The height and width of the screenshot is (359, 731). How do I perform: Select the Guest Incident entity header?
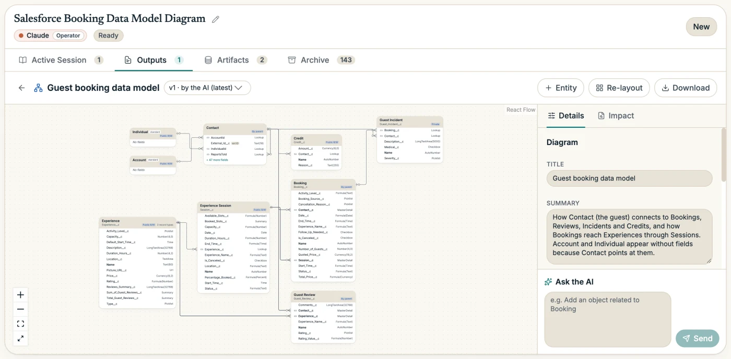point(410,122)
